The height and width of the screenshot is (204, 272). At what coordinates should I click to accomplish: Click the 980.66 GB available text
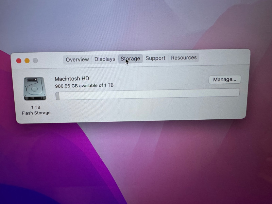(84, 86)
